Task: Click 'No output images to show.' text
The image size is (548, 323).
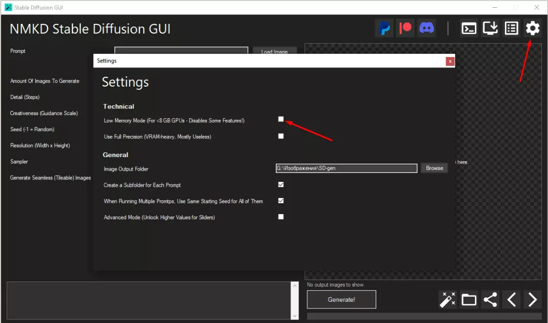Action: tap(336, 285)
